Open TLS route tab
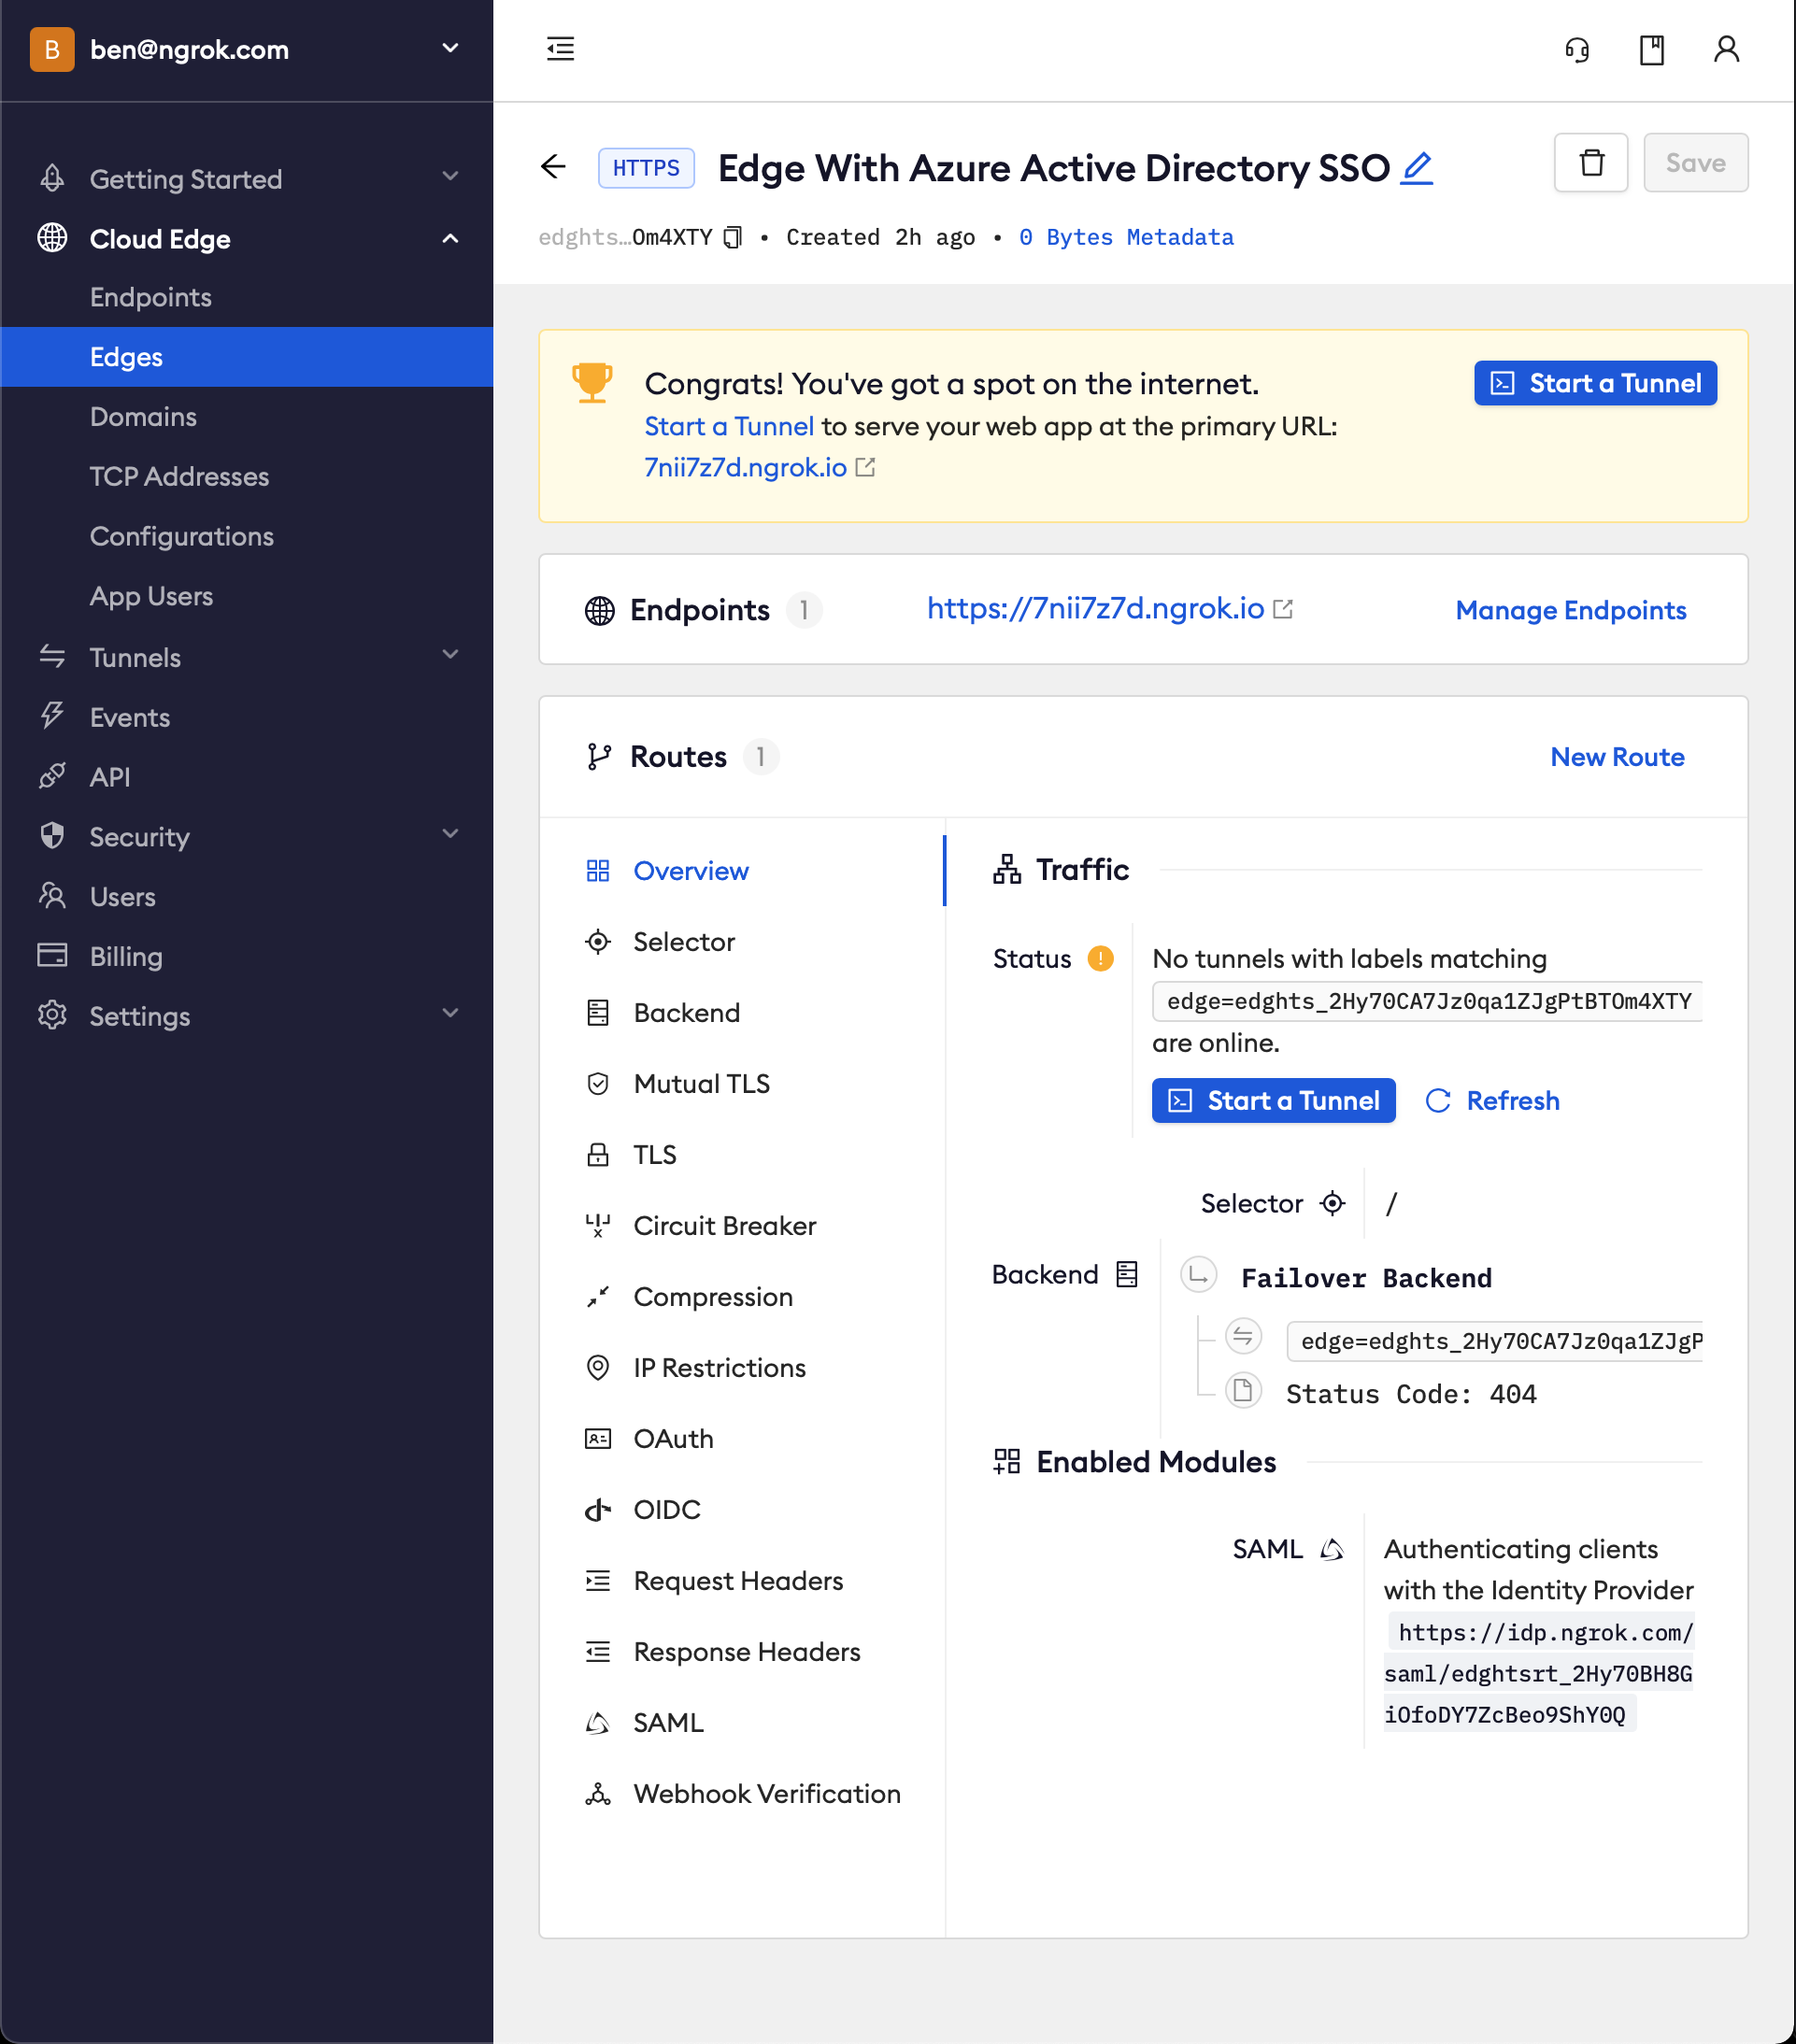 742,1155
